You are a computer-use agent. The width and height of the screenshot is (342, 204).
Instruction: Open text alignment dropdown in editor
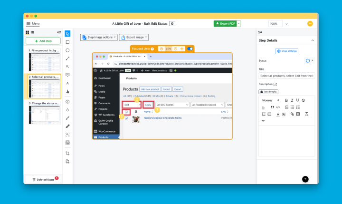coord(263,107)
